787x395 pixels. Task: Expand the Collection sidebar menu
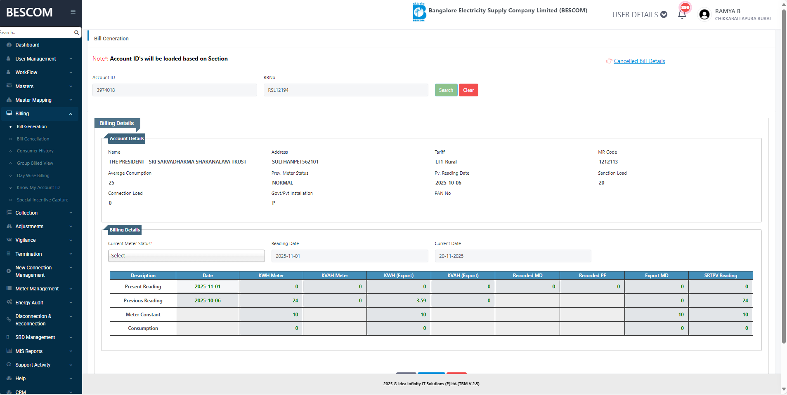[40, 213]
